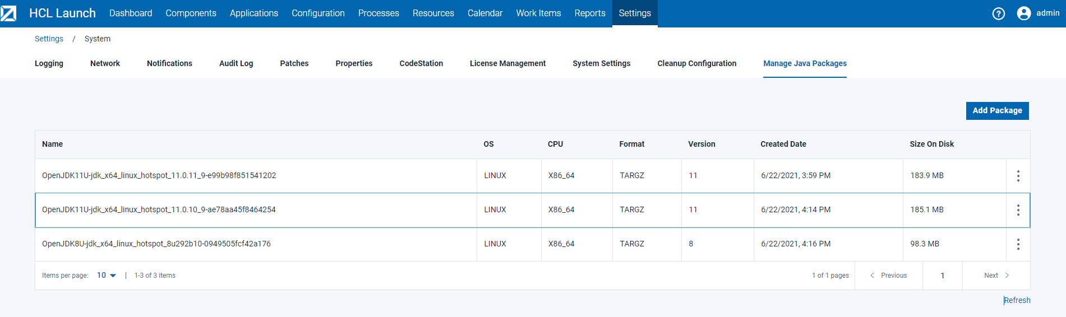Click the Refresh link below the table
The image size is (1066, 317).
(1017, 300)
